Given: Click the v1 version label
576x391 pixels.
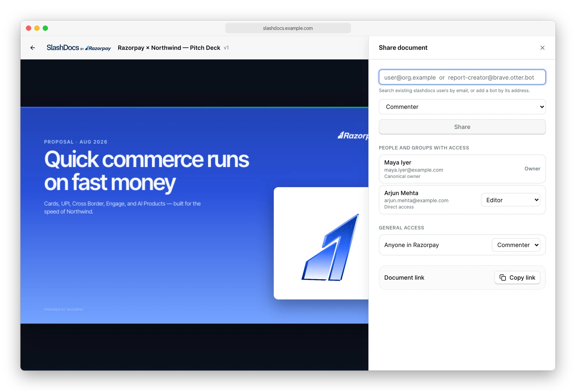Looking at the screenshot, I should [226, 48].
